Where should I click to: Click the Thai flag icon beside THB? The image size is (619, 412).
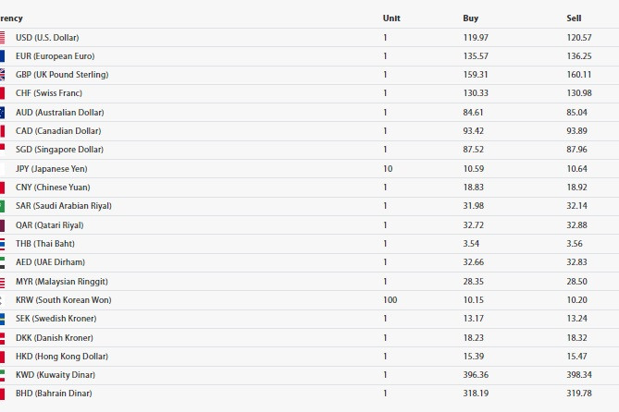pos(3,244)
